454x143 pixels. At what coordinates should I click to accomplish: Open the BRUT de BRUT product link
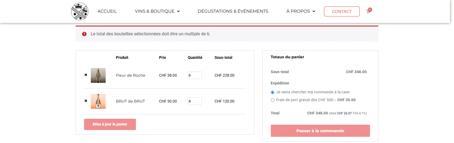click(x=131, y=101)
